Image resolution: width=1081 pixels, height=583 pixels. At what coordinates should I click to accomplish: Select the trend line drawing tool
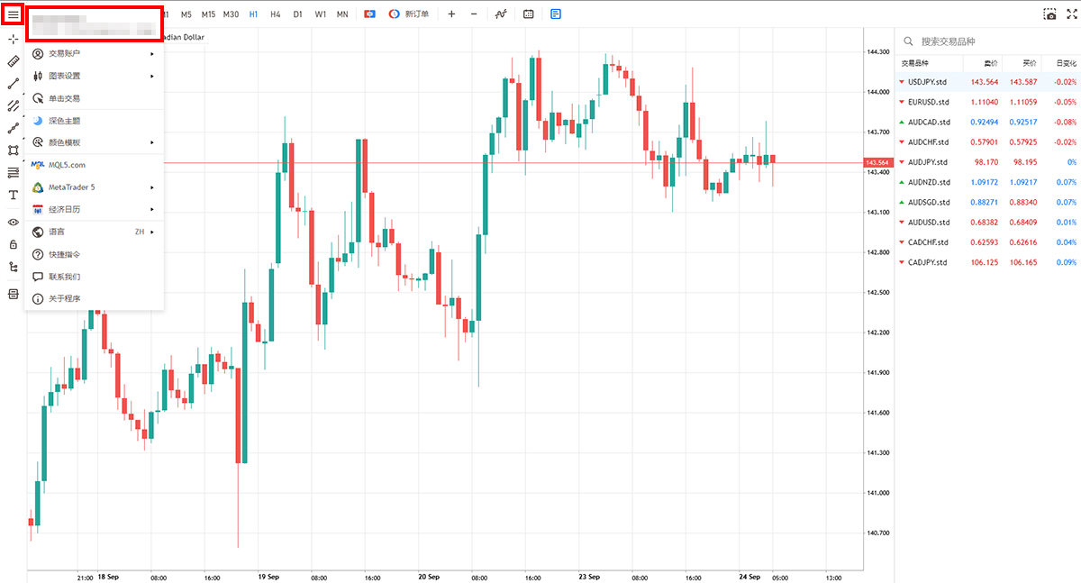[x=13, y=83]
